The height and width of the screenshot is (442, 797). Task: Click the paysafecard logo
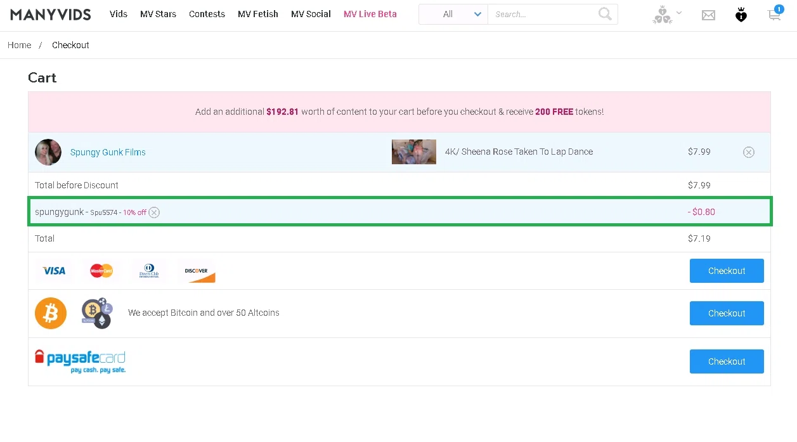coord(80,361)
